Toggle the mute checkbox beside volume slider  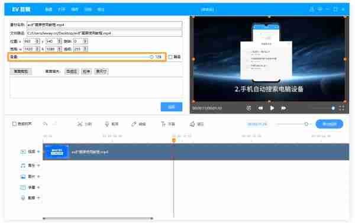pos(170,57)
